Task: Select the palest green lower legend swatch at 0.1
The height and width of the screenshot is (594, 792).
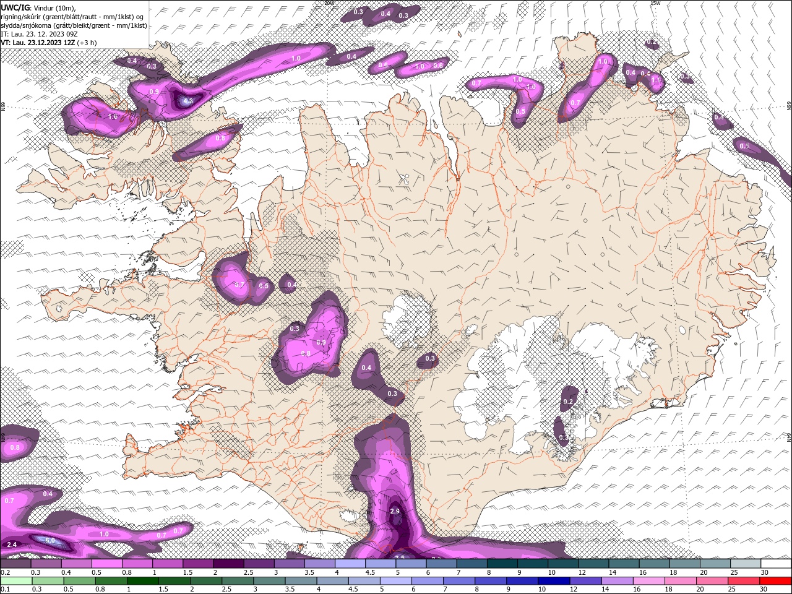Action: point(16,580)
